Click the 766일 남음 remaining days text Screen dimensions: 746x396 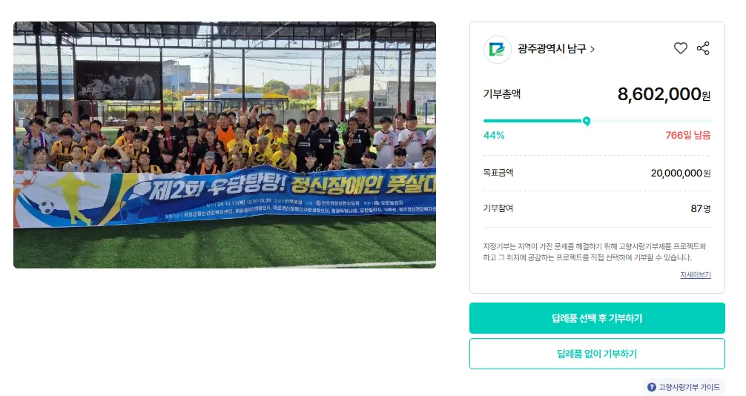(x=687, y=135)
